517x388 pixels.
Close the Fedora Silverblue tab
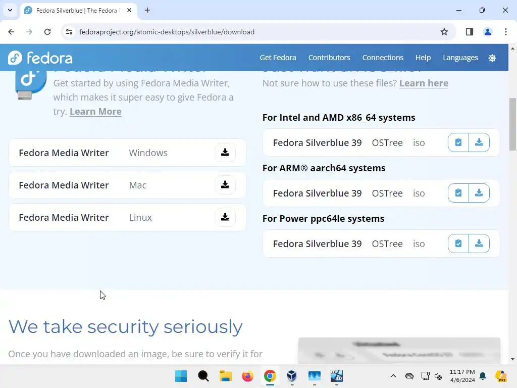tap(129, 10)
